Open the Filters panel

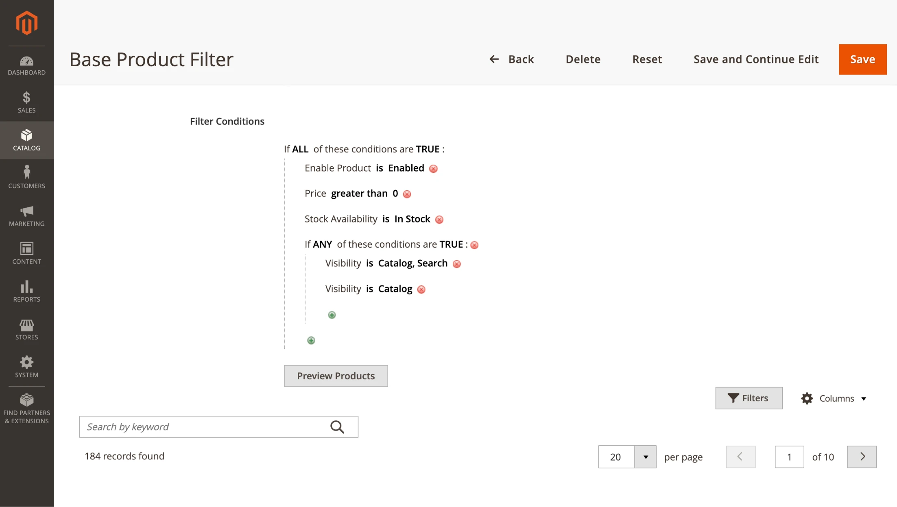[x=749, y=398]
